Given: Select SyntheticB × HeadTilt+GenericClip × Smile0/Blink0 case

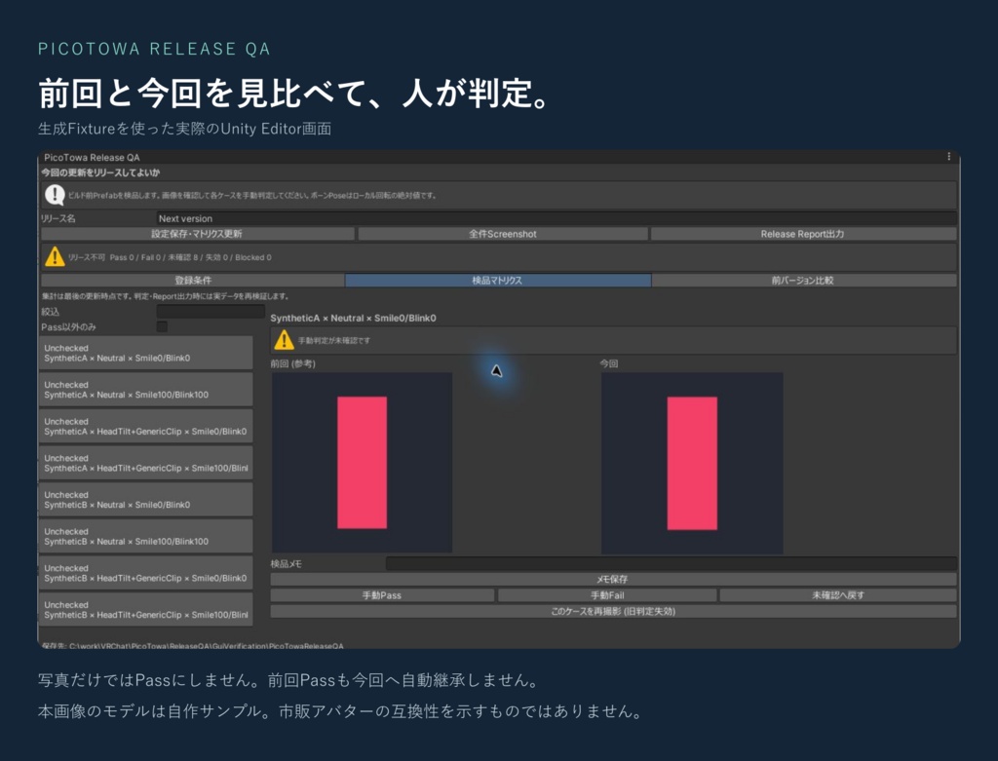Looking at the screenshot, I should tap(146, 573).
